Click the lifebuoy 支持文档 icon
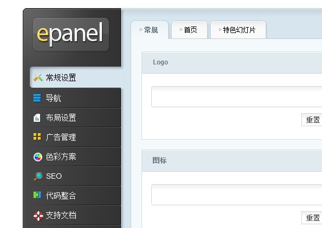322x228 pixels. point(38,216)
